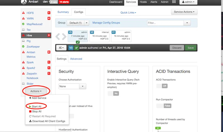Click the Discard button

point(177,48)
